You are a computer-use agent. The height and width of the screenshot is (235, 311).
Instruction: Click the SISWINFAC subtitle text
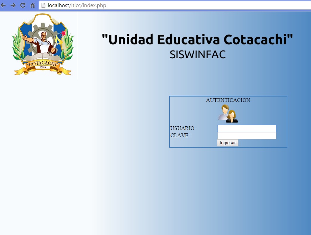point(198,55)
